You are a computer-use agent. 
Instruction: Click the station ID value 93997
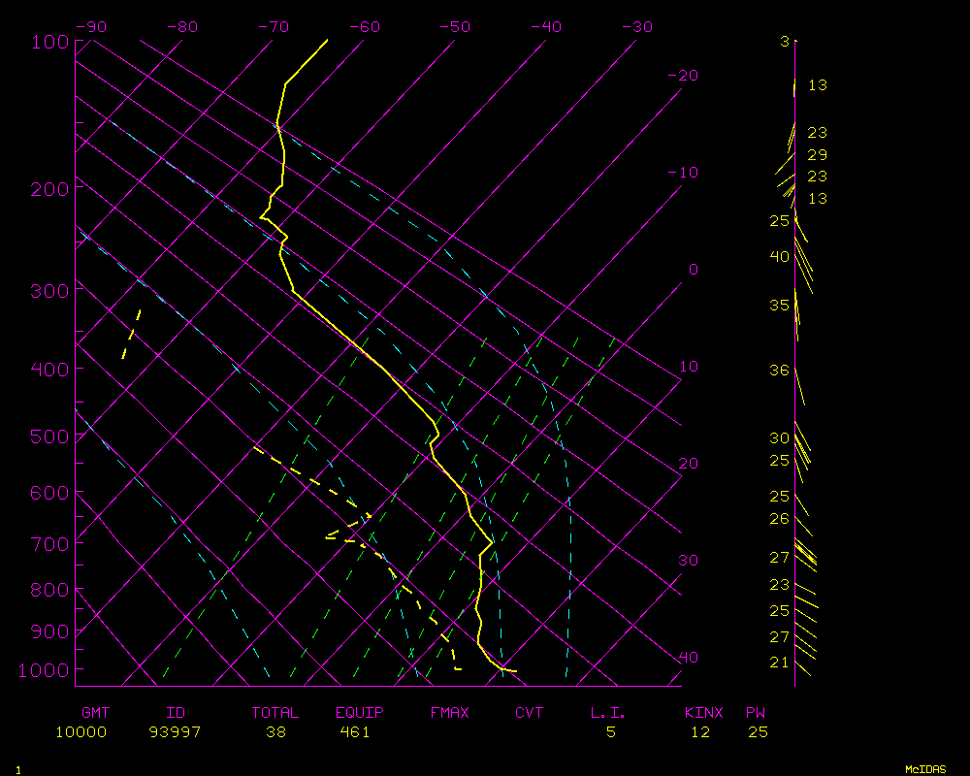[x=175, y=731]
